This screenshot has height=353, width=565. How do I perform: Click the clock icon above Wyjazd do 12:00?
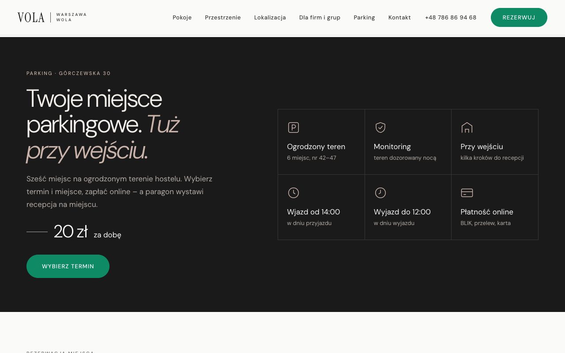[380, 193]
